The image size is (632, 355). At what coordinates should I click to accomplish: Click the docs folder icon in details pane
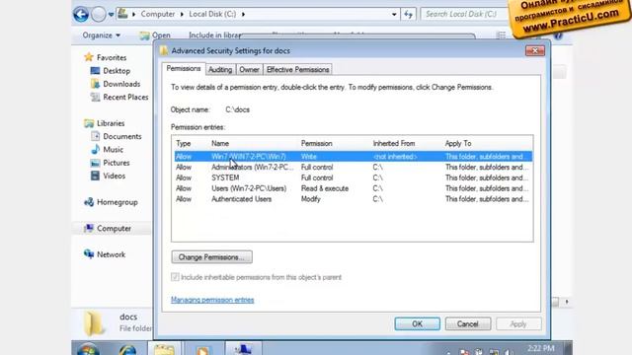click(94, 323)
